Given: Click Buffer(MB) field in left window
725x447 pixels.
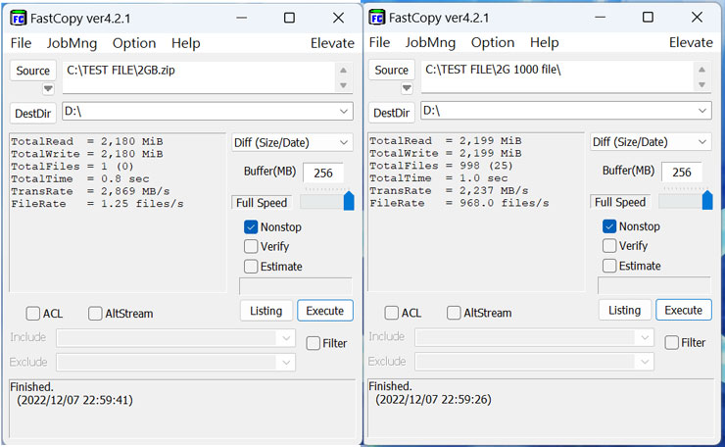Looking at the screenshot, I should pyautogui.click(x=323, y=173).
